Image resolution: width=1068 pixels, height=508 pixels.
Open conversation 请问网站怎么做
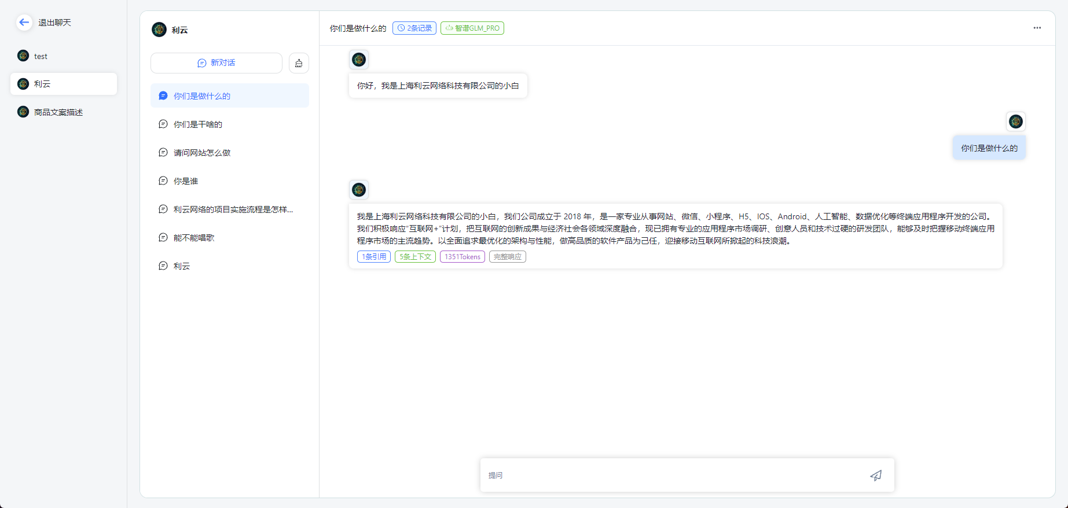230,152
